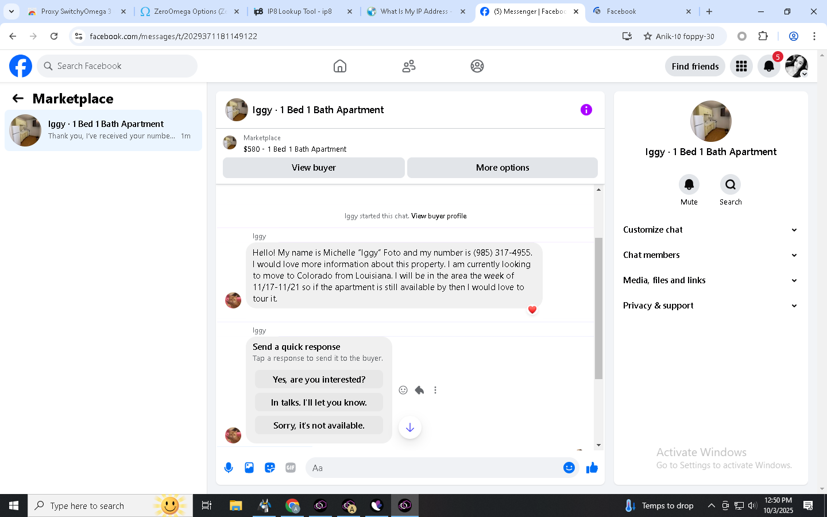Open the View buyer profile link
The height and width of the screenshot is (517, 827).
[x=439, y=216]
